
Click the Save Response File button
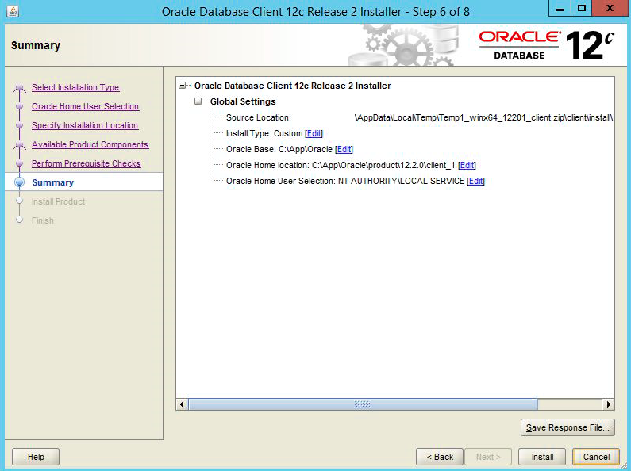tap(568, 427)
